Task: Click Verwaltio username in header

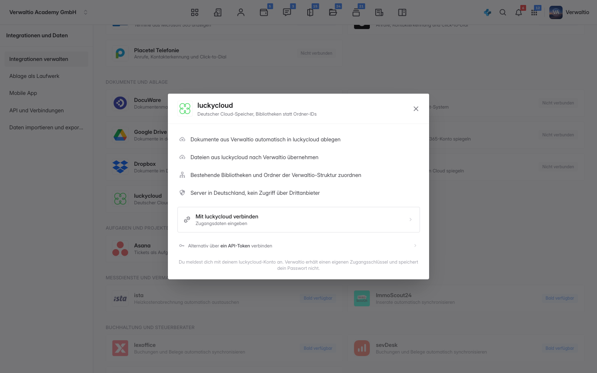Action: click(577, 12)
